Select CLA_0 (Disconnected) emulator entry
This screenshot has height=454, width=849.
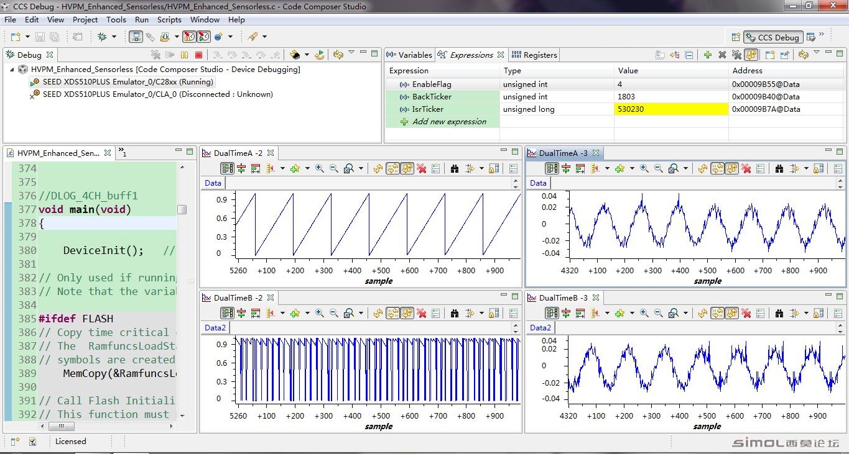[152, 94]
